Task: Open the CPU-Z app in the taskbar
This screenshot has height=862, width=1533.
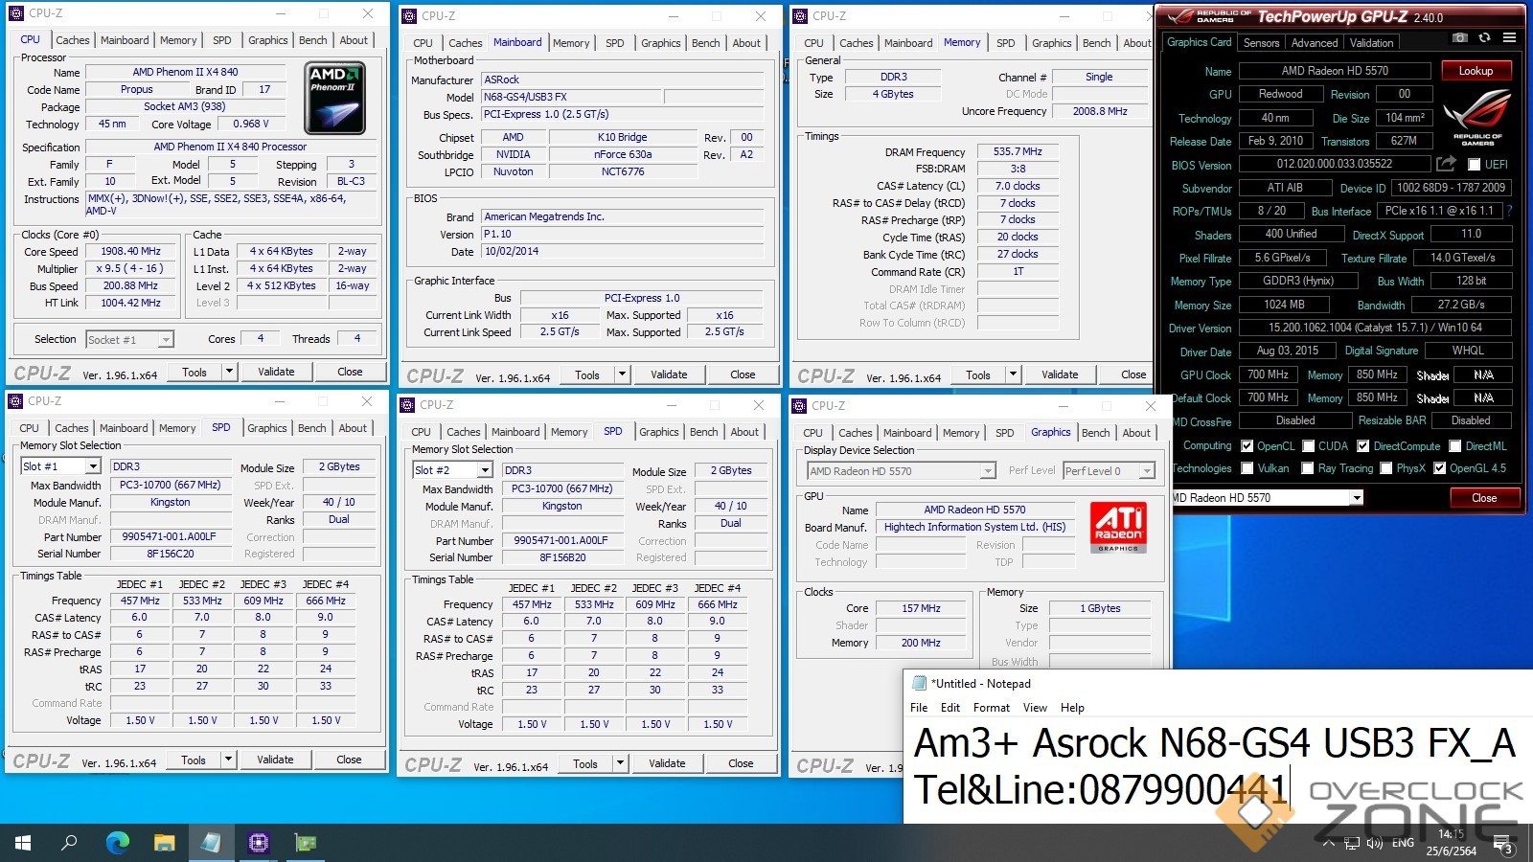Action: (258, 843)
